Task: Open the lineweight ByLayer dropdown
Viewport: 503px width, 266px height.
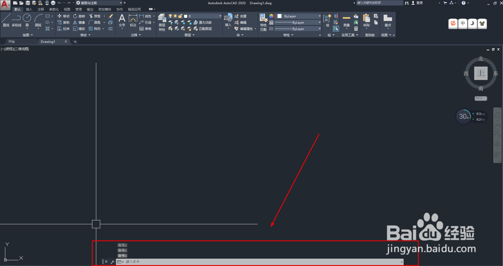Action: pyautogui.click(x=298, y=22)
